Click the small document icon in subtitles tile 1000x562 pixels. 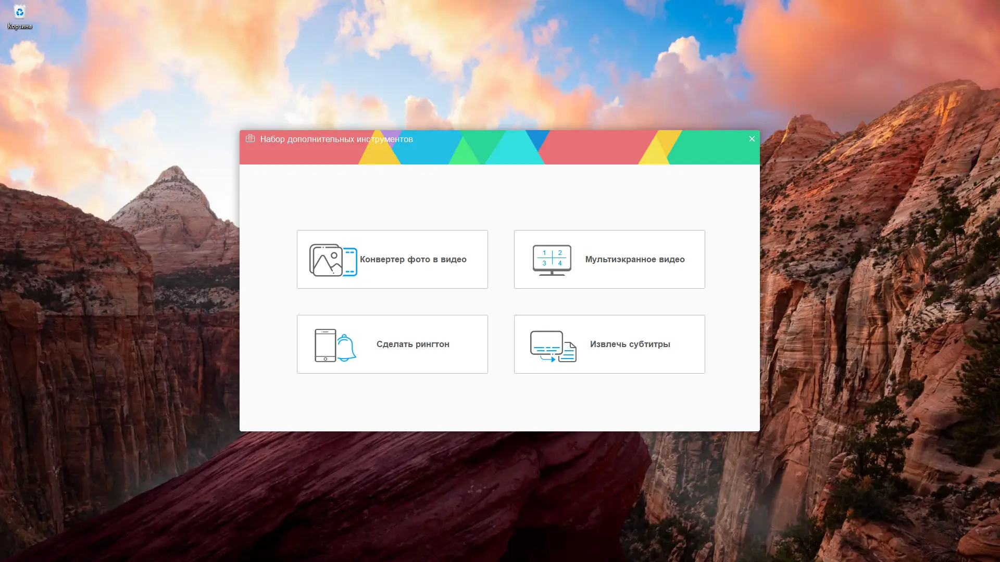pyautogui.click(x=568, y=352)
